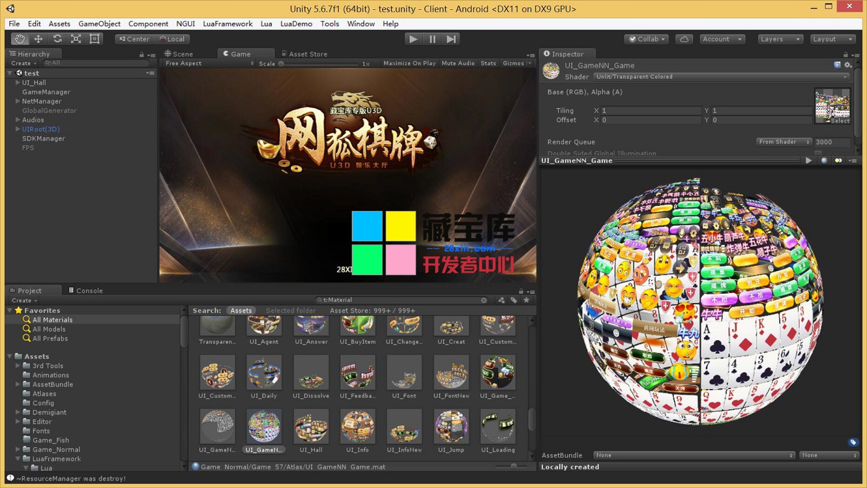
Task: Toggle Local handle orientation
Action: click(x=172, y=39)
